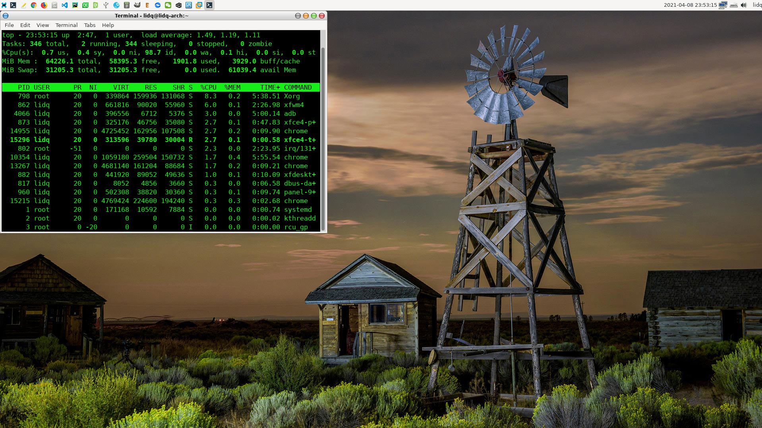Screen dimensions: 762x428
Task: Launch Firefox from the panel
Action: click(x=44, y=5)
